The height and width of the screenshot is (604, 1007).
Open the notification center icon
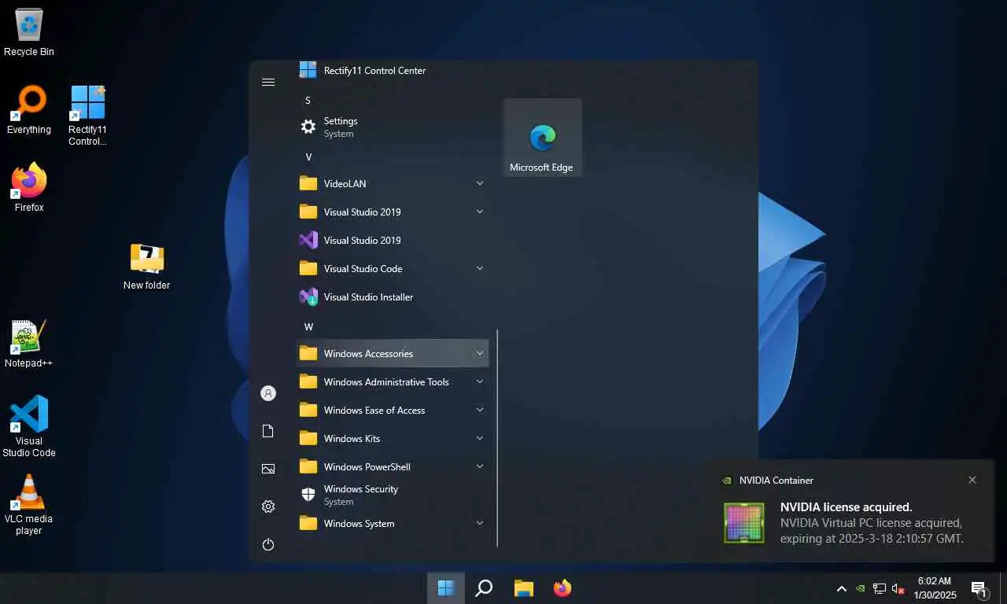click(x=979, y=588)
